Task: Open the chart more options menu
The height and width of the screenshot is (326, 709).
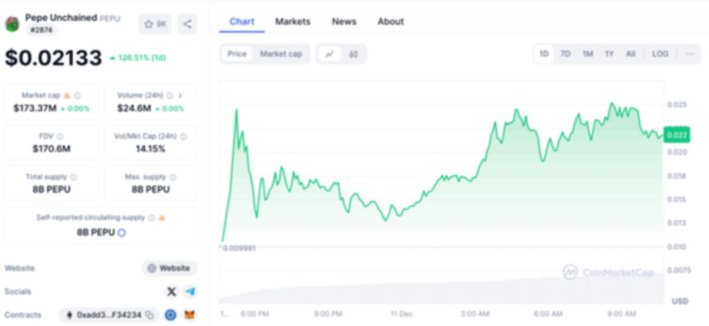Action: (x=690, y=54)
